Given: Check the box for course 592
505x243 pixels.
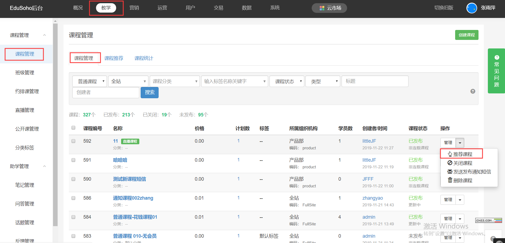Looking at the screenshot, I should click(x=73, y=141).
